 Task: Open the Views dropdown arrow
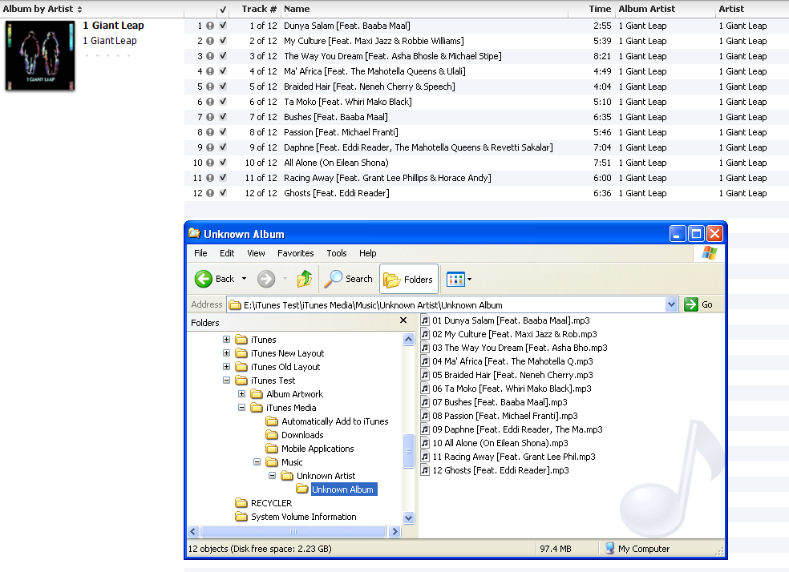click(x=470, y=279)
